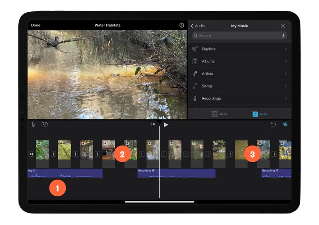Tap the Done button
The image size is (319, 225).
click(36, 25)
